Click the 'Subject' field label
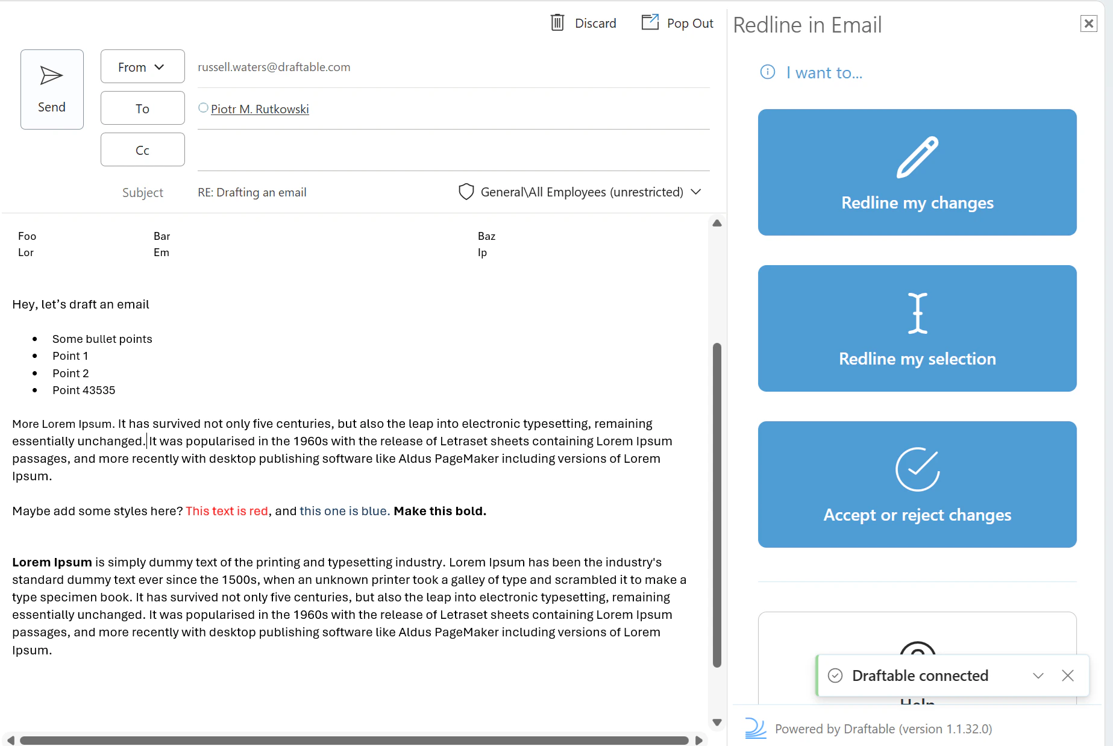Screen dimensions: 1113x746 coord(143,192)
